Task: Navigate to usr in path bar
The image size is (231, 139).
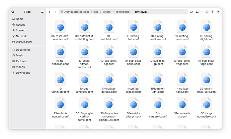Action: tap(96, 12)
